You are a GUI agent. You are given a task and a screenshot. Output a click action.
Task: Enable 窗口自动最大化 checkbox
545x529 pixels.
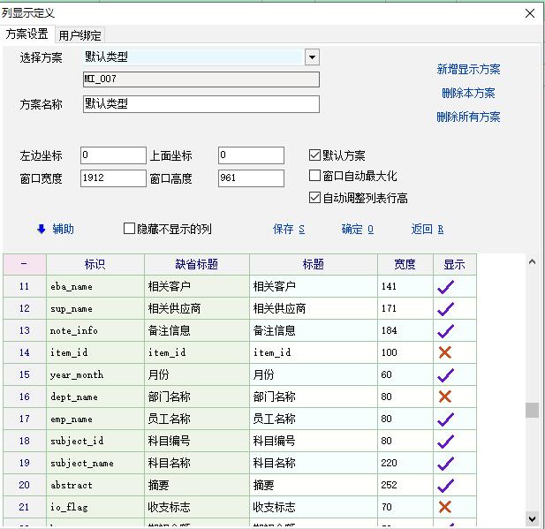pyautogui.click(x=315, y=177)
